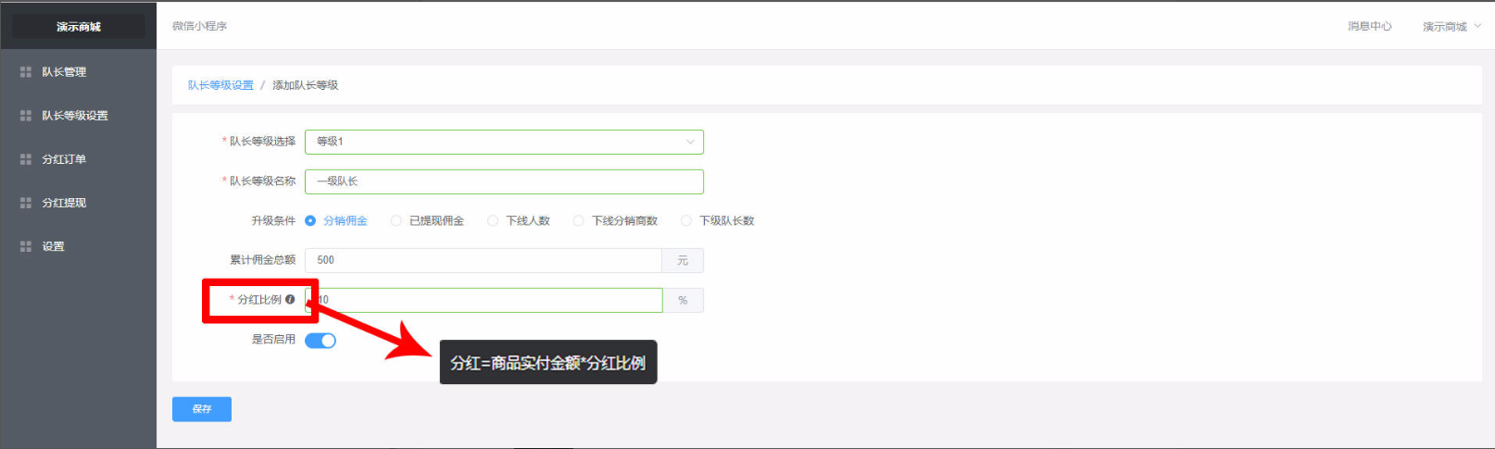
Task: Open 消息中心 in the top bar
Action: coord(1370,26)
